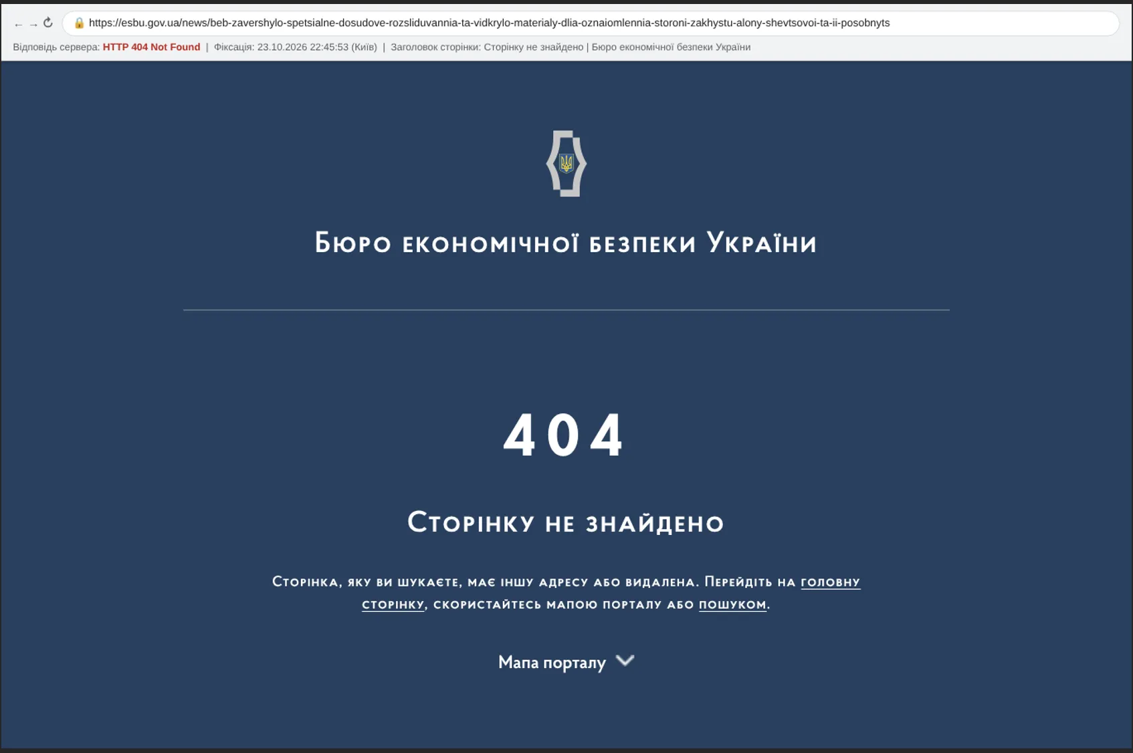This screenshot has height=753, width=1133.
Task: Click the padlock security icon
Action: [79, 23]
